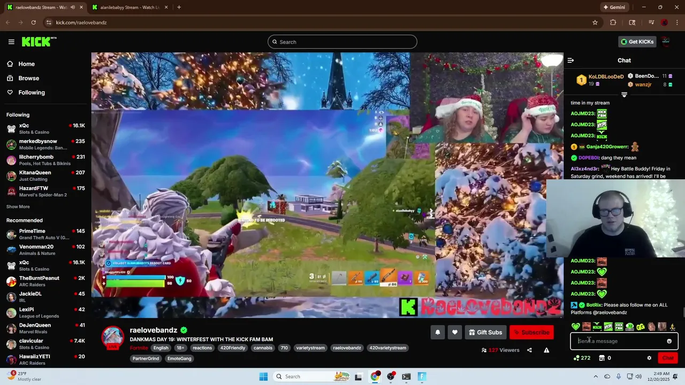Click the Get KICKs button
The width and height of the screenshot is (685, 385).
637,42
